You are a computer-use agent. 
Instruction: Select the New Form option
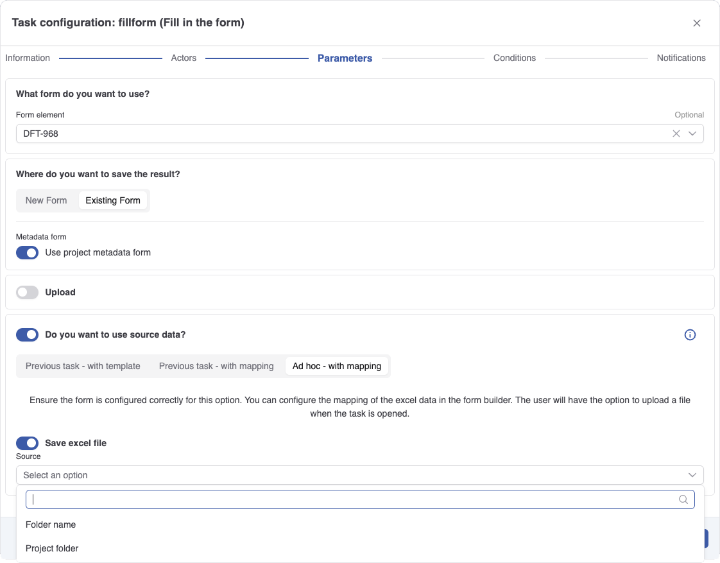click(46, 200)
